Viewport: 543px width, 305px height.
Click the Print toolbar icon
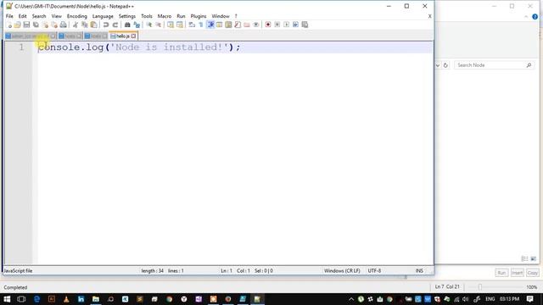point(63,25)
